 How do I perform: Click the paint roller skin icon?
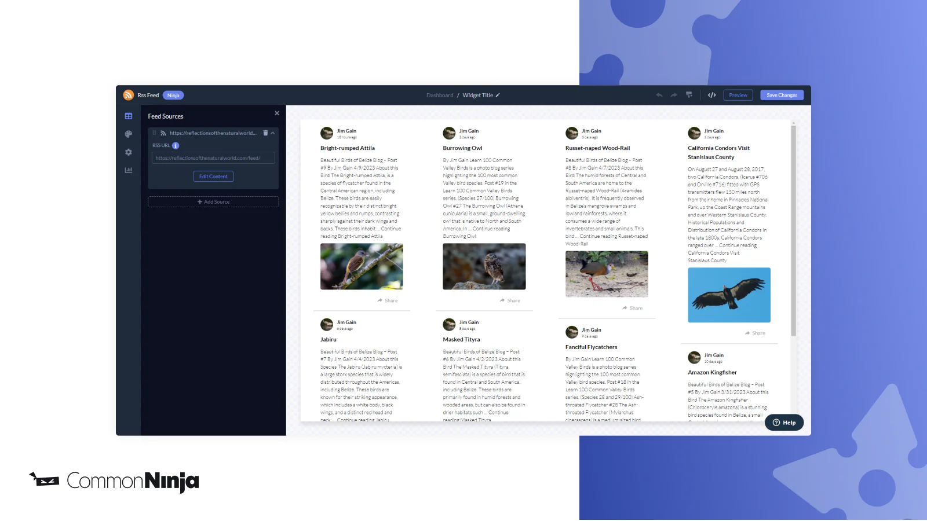click(689, 95)
